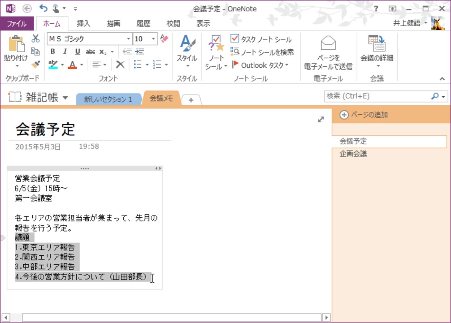Viewport: 451px width, 323px height.
Task: Select the 会議予定 page in list
Action: pos(389,142)
